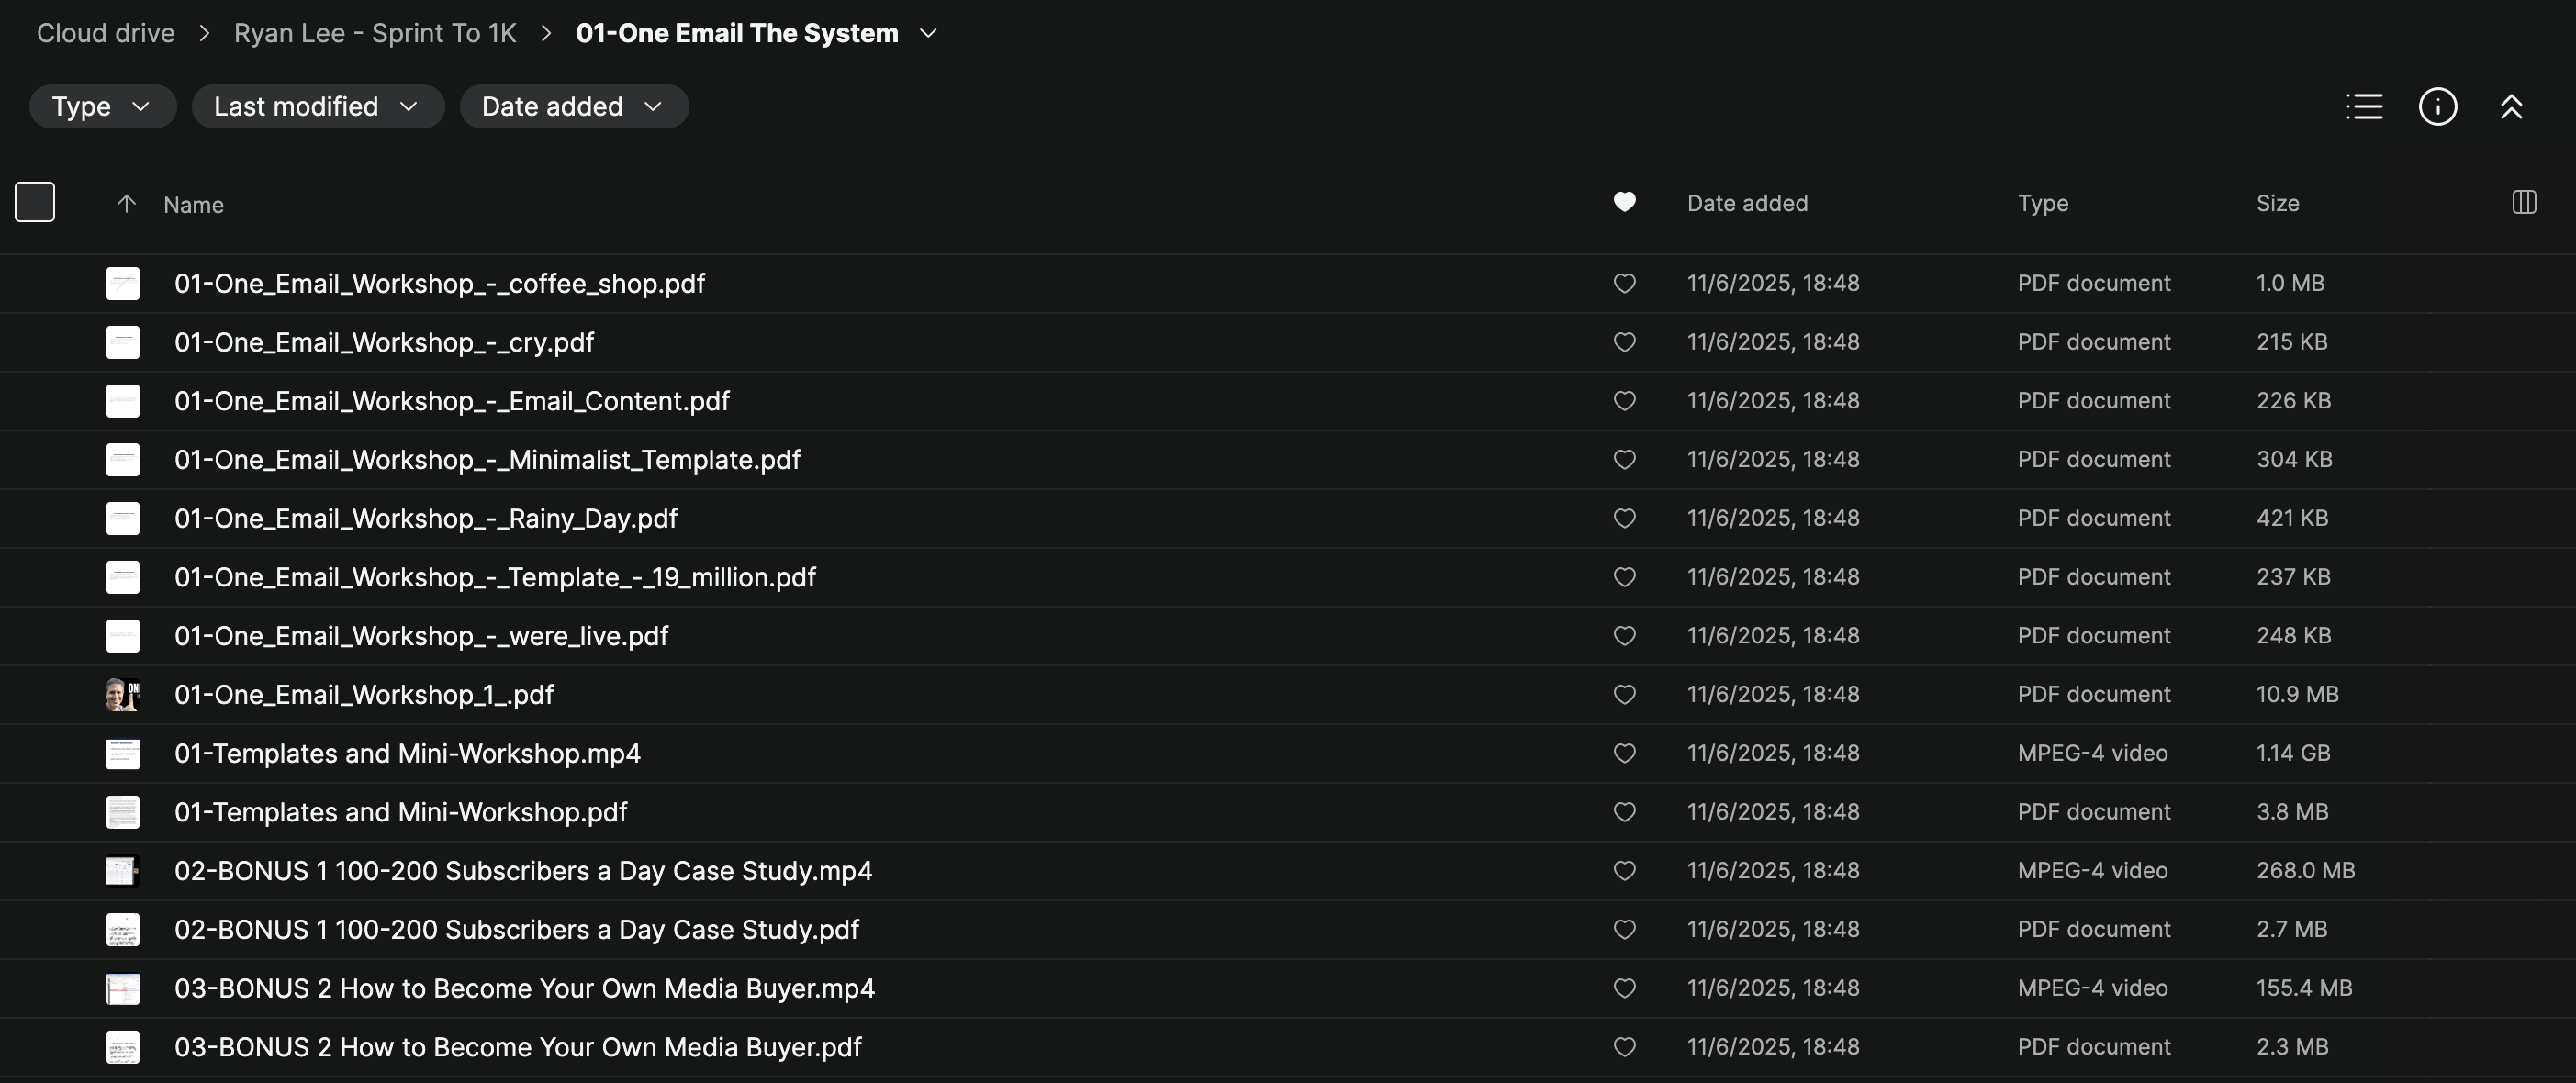Favorite 01-One_Email_Workshop_1_.pdf with heart
2576x1083 pixels.
click(1624, 694)
